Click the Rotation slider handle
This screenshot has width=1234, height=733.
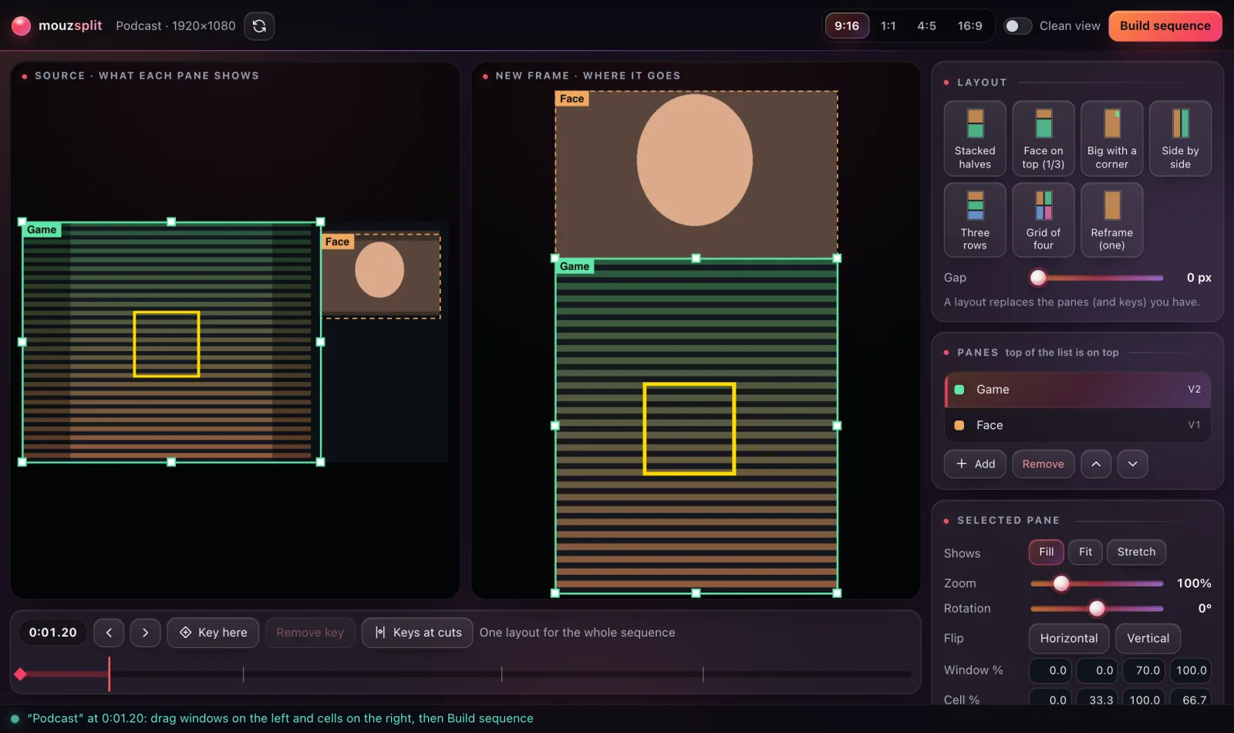pos(1097,608)
